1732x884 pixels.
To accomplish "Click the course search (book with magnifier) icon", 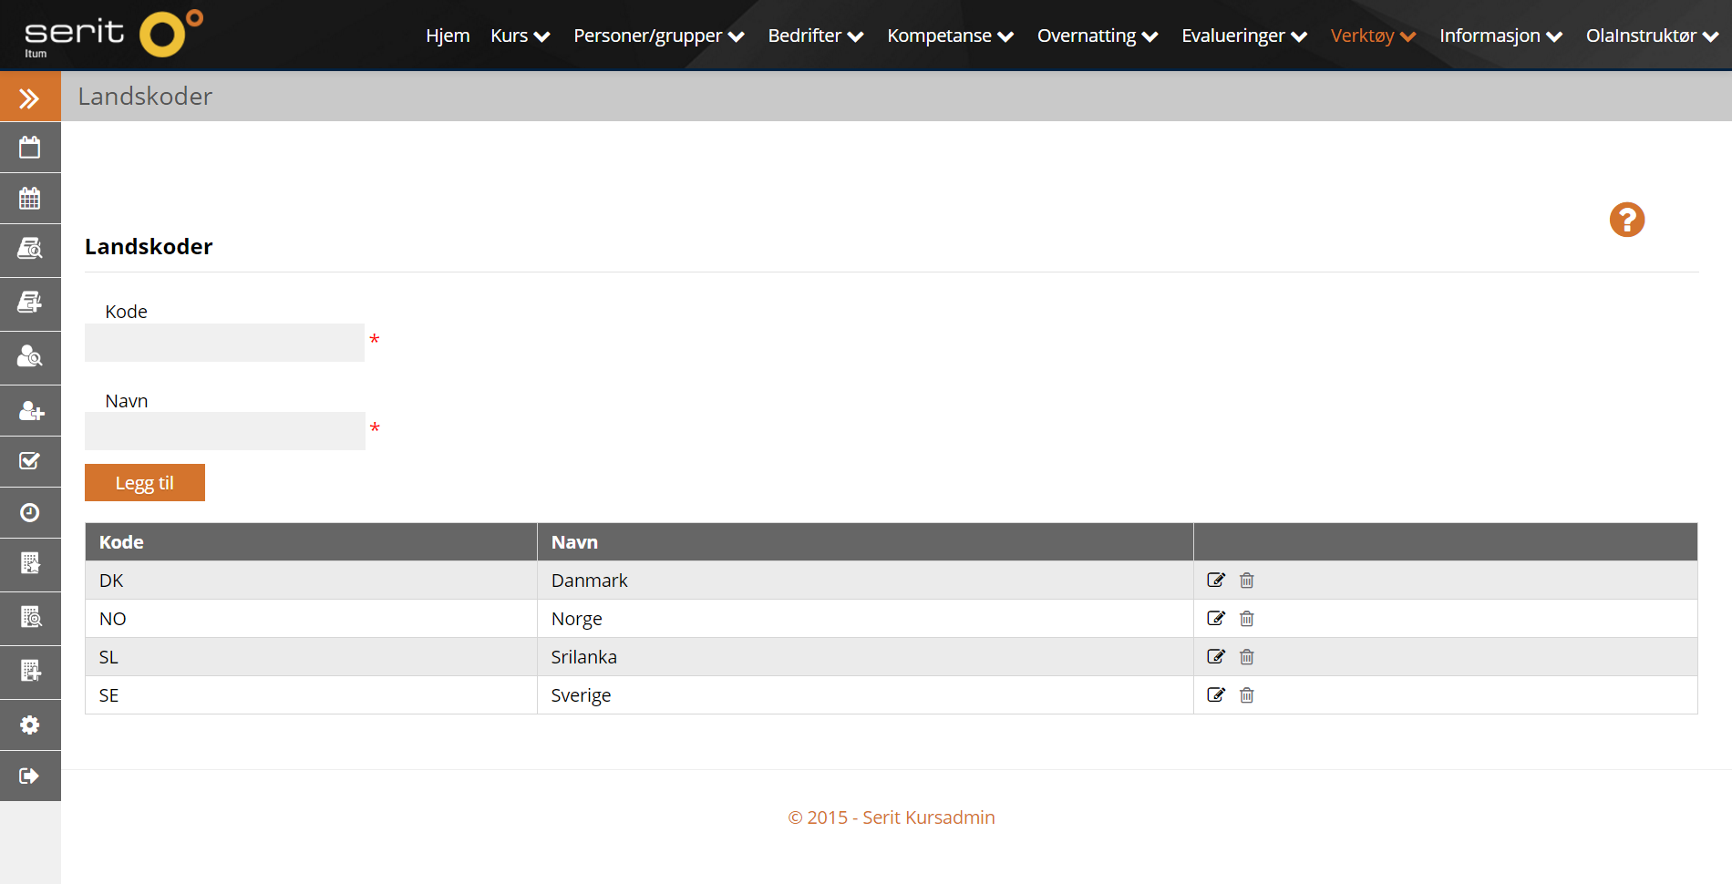I will tap(30, 250).
